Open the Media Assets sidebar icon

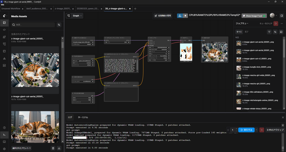point(4,23)
